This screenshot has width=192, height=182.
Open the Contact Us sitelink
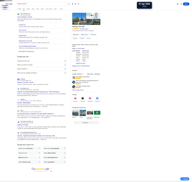[22, 25]
